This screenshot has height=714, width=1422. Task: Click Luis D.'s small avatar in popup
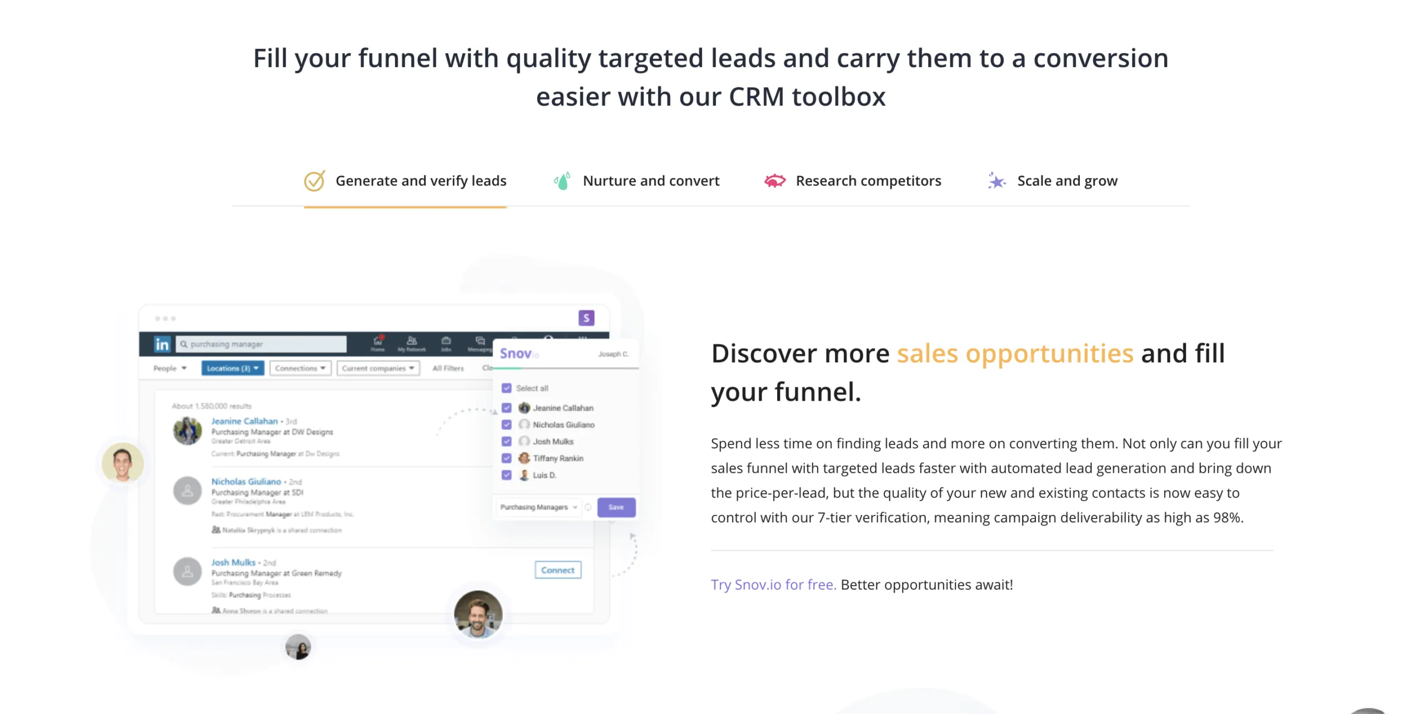tap(524, 475)
